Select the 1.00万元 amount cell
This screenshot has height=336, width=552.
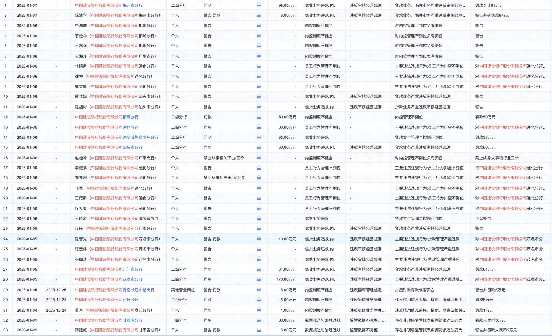click(289, 310)
